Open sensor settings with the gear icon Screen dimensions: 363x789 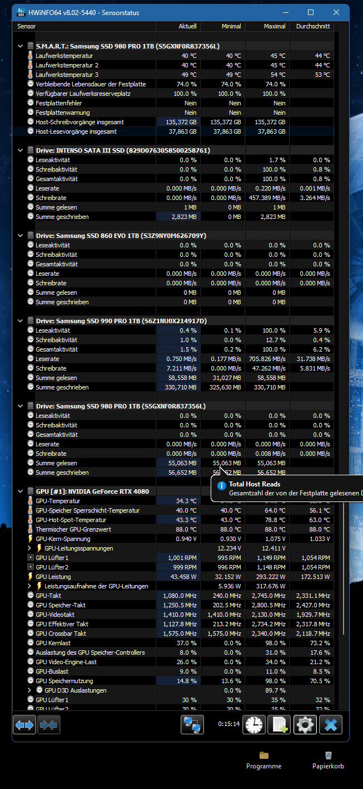tap(305, 724)
